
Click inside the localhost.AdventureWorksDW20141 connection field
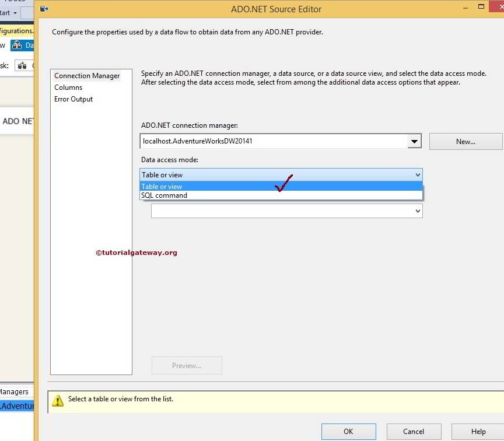pos(262,141)
